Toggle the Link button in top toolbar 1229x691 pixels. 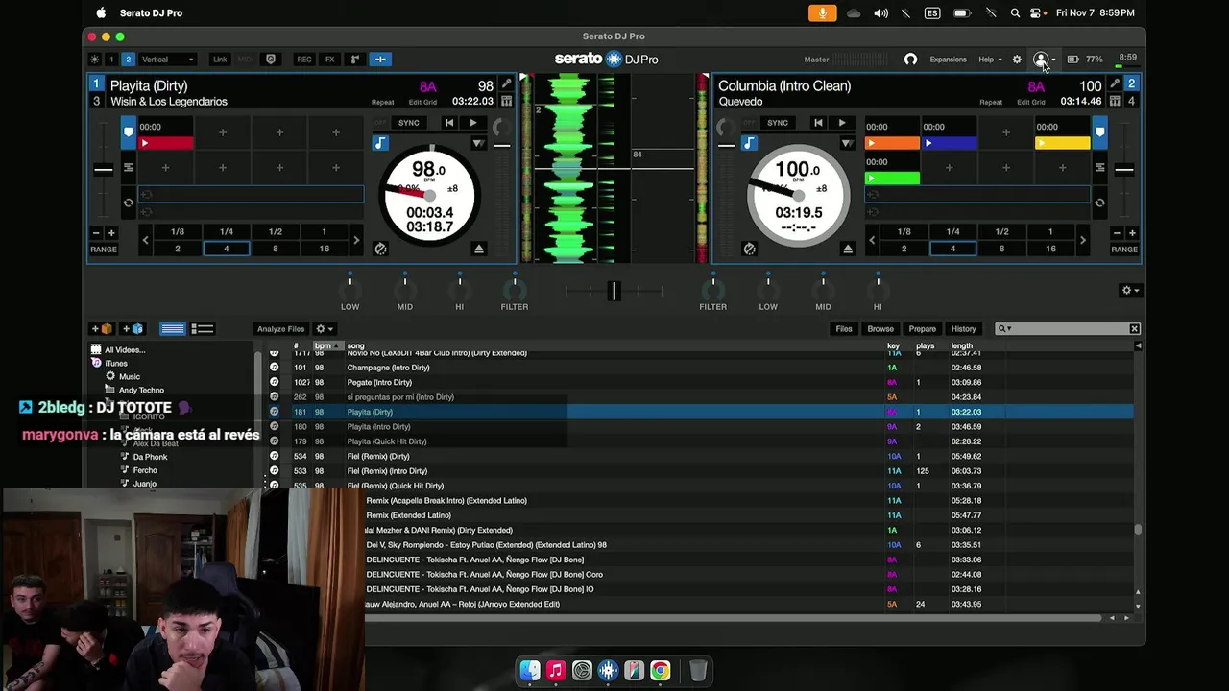220,60
